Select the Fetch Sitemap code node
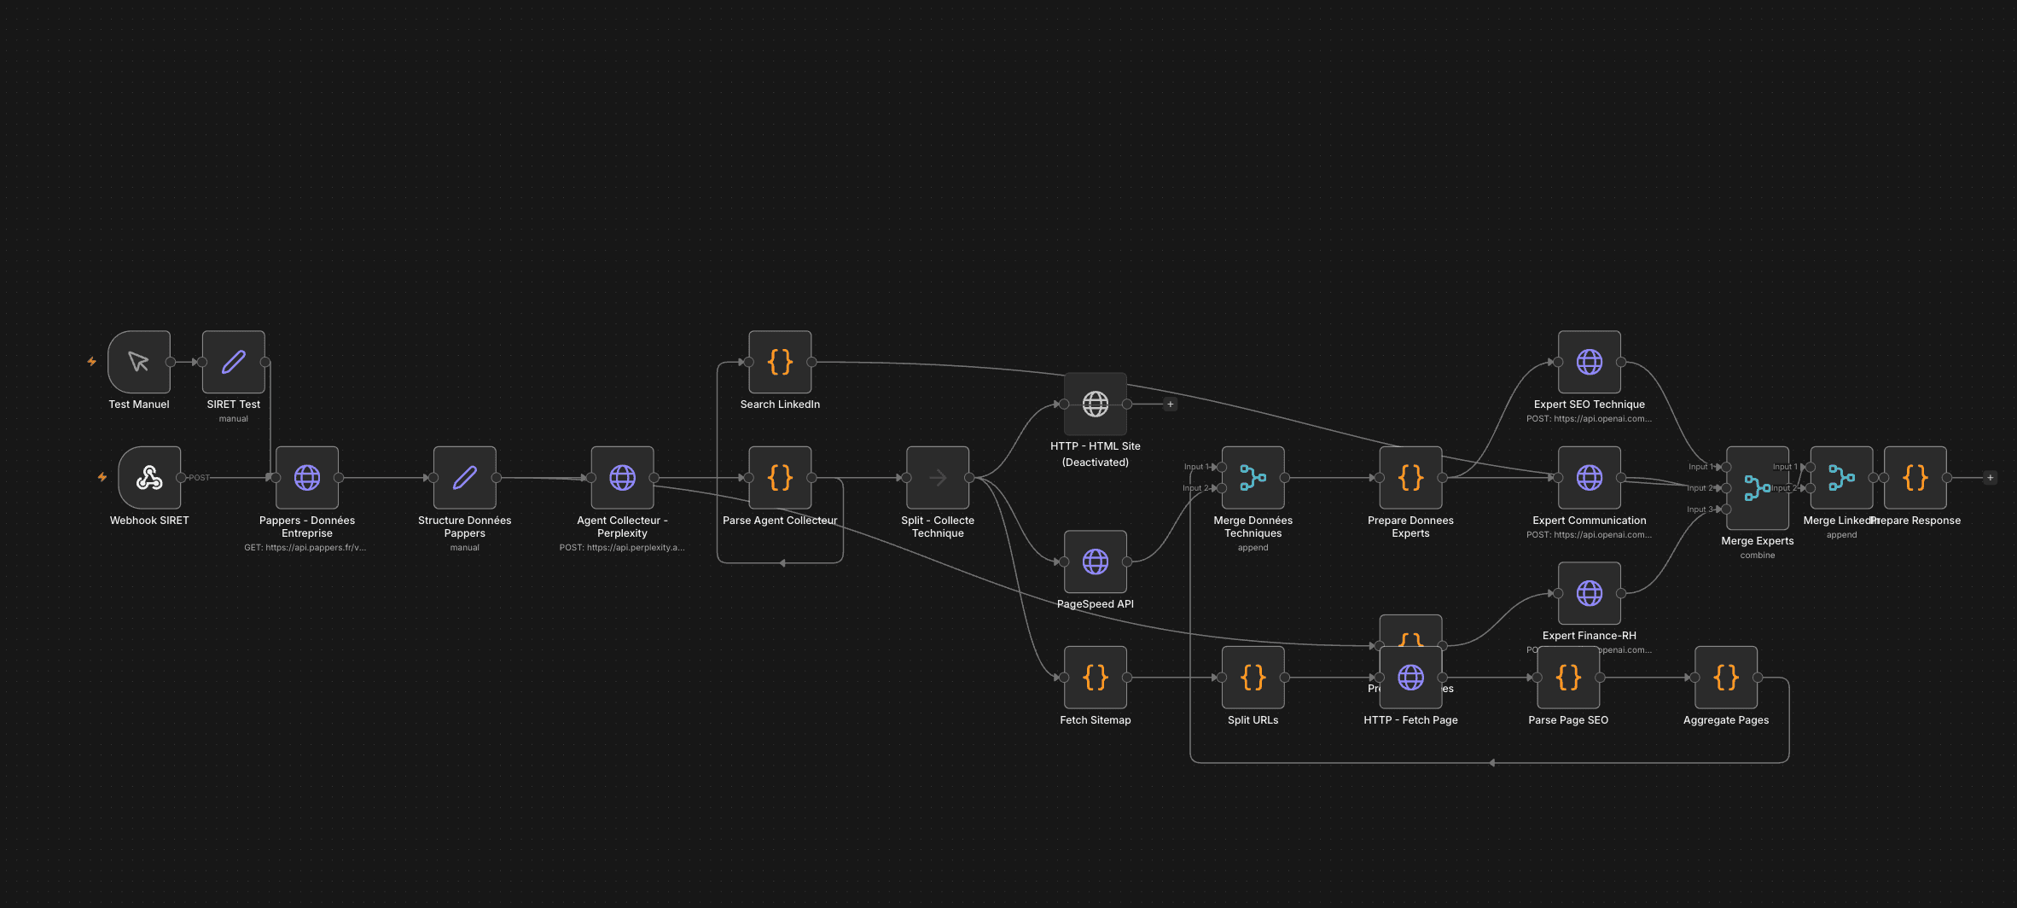This screenshot has width=2017, height=908. (x=1096, y=678)
